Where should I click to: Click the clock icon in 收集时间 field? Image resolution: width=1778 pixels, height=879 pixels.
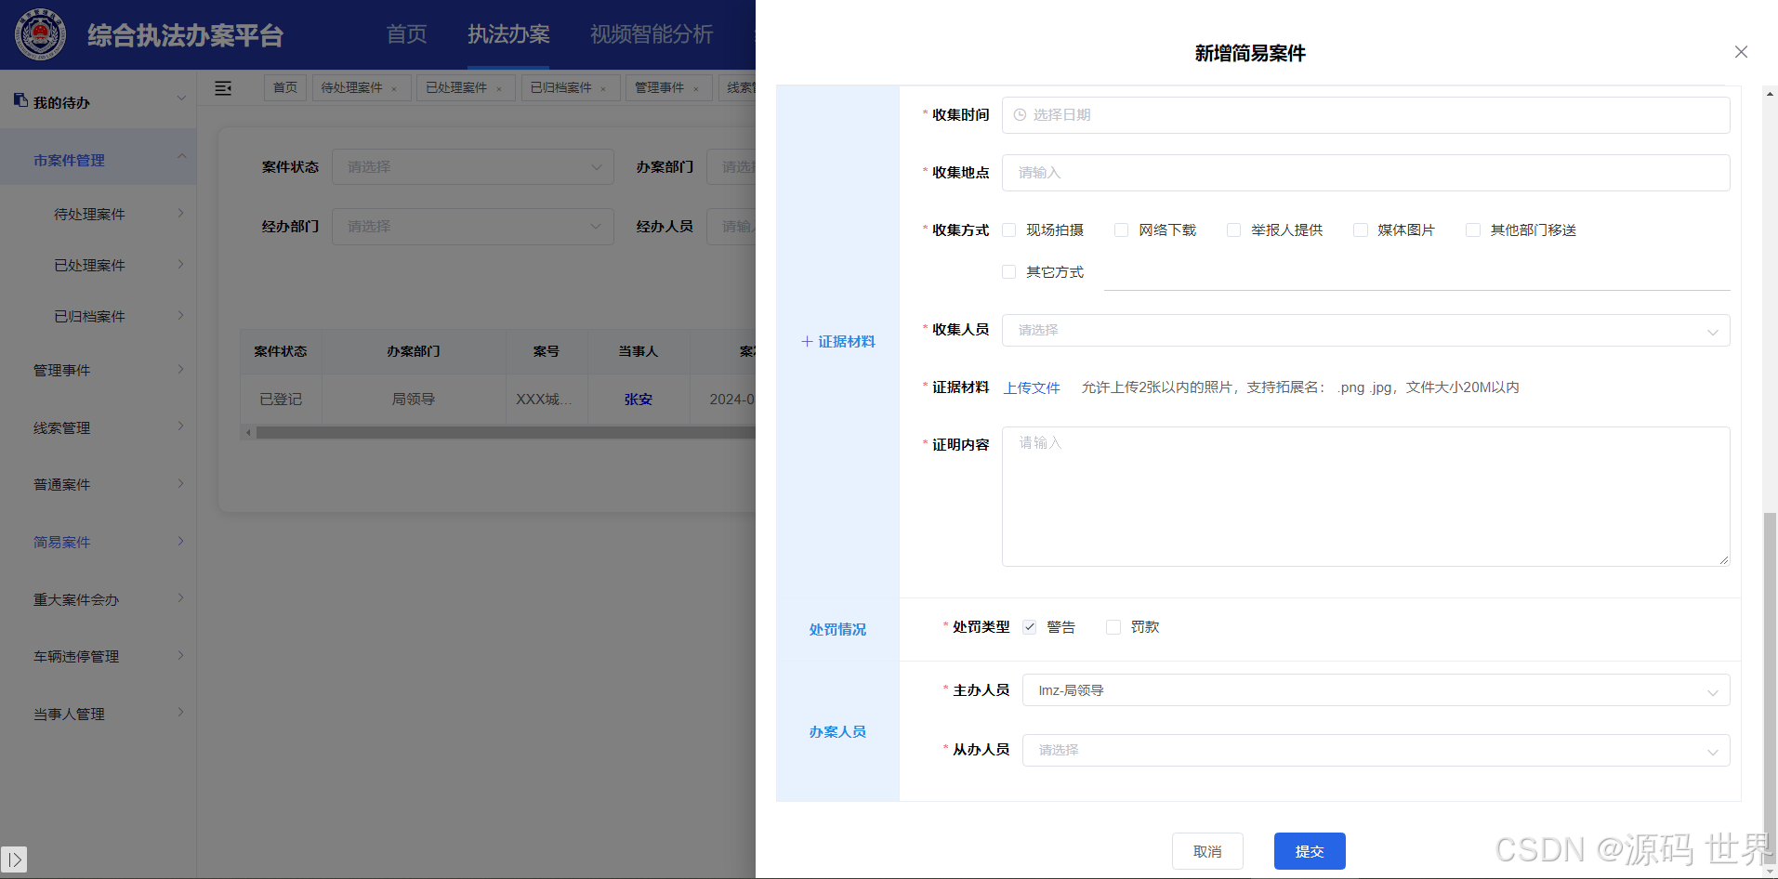coord(1020,115)
